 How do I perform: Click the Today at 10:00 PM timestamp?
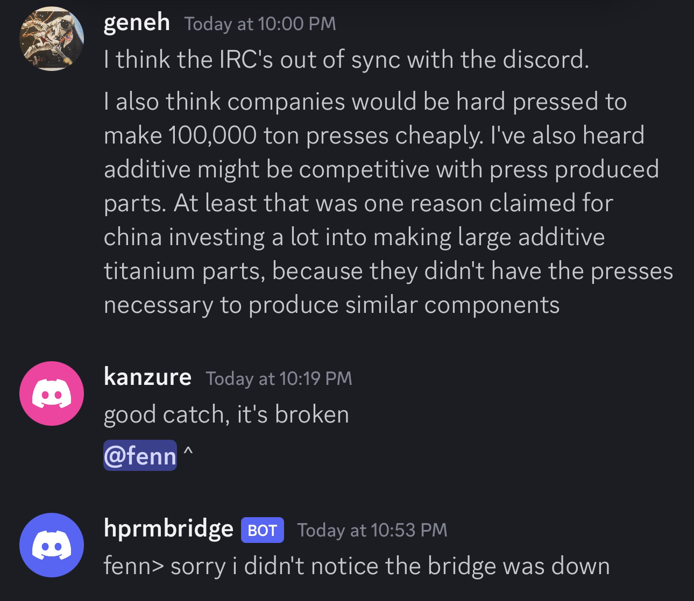(x=260, y=24)
